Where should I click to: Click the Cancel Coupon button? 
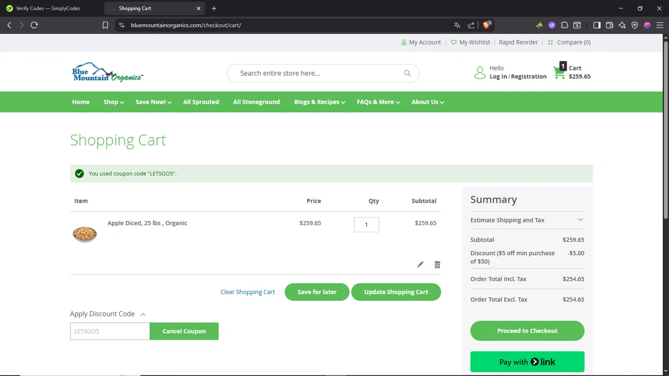tap(184, 331)
